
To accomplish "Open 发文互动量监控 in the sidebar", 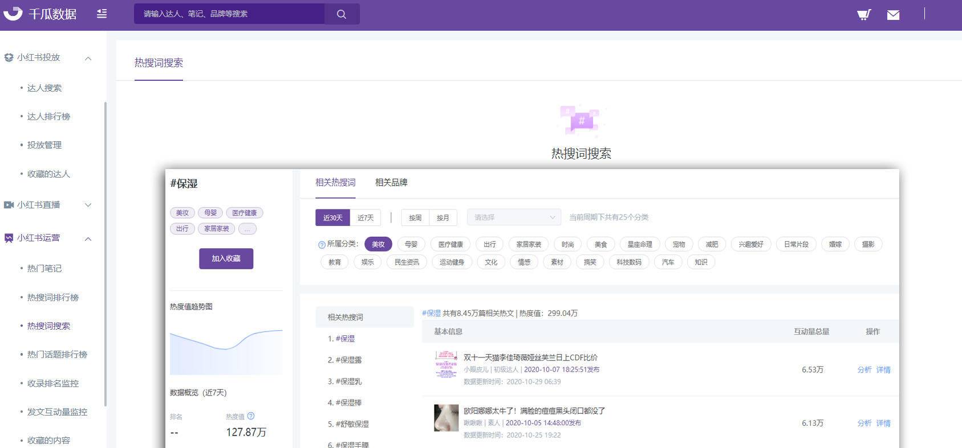I will (x=57, y=412).
